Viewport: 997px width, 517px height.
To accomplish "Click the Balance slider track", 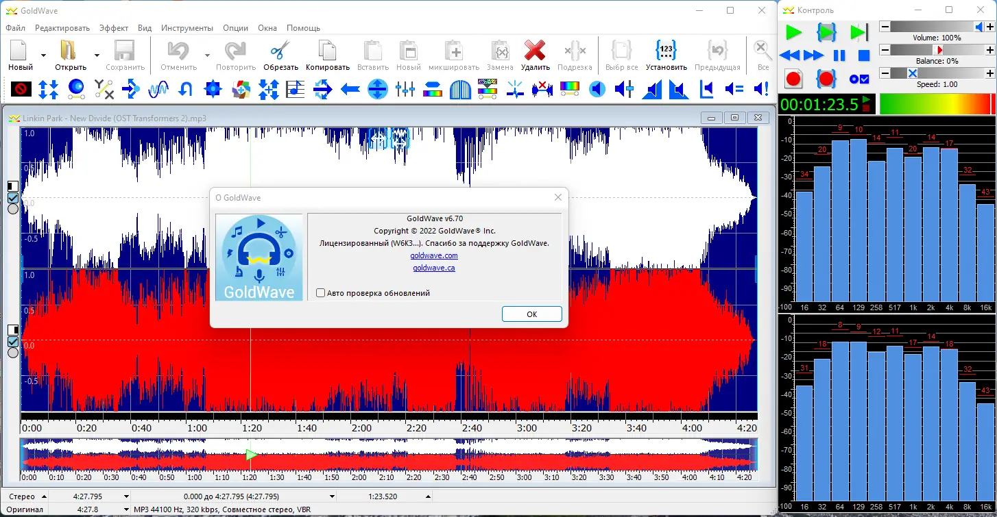I will pyautogui.click(x=937, y=50).
